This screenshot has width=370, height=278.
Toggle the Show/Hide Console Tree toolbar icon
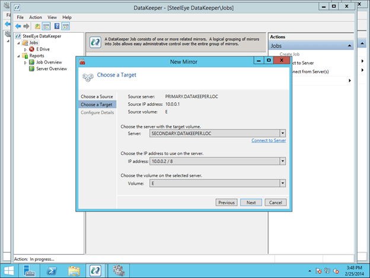(47, 27)
